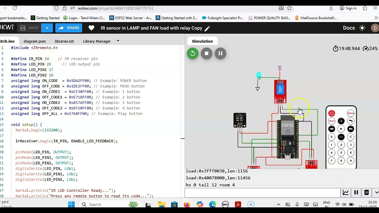This screenshot has width=379, height=213.
Task: Click the plus button on the IR remote
Action: 341,121
